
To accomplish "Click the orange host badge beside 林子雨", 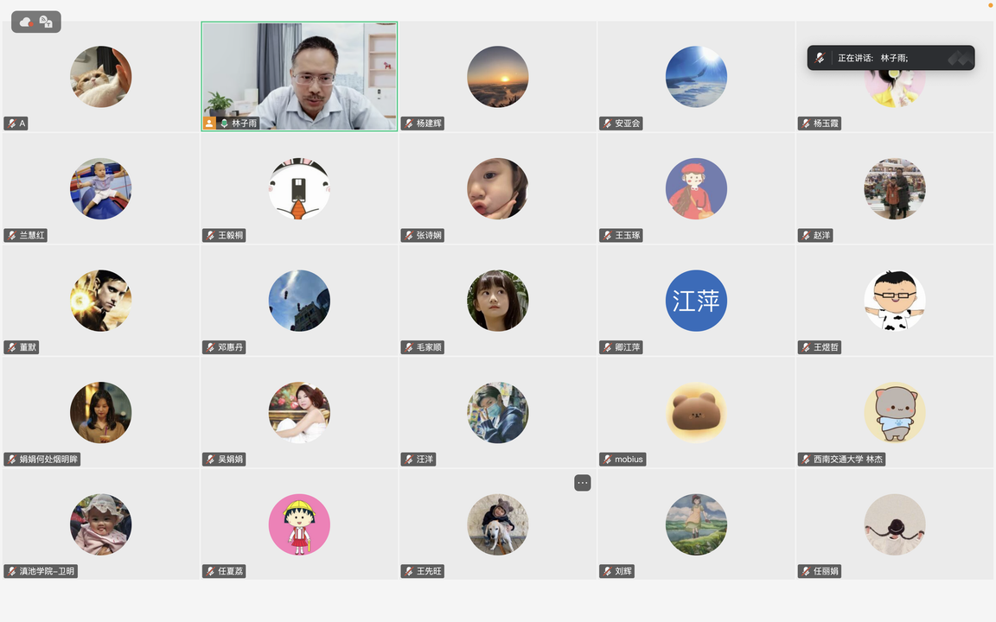I will 209,124.
